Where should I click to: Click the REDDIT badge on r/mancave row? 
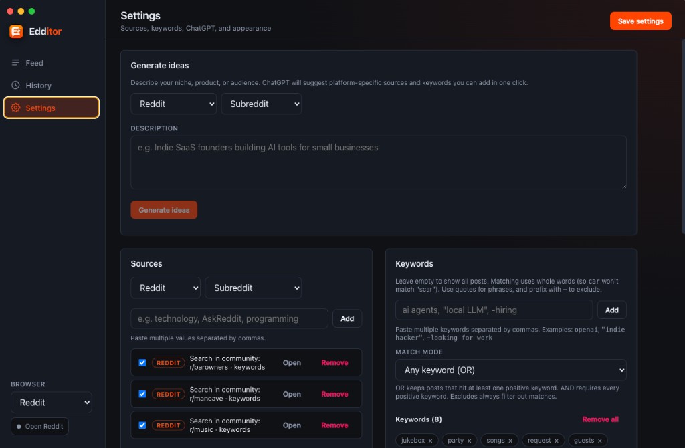(168, 394)
